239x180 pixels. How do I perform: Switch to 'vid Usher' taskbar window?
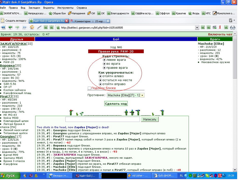139,176
